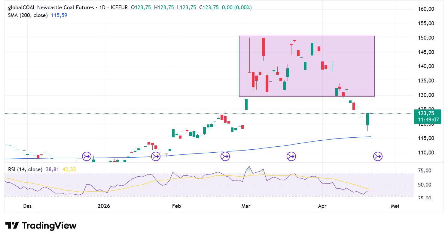Image resolution: width=448 pixels, height=239 pixels.
Task: Click the contract rollover marker in mid-March
Action: [291, 156]
